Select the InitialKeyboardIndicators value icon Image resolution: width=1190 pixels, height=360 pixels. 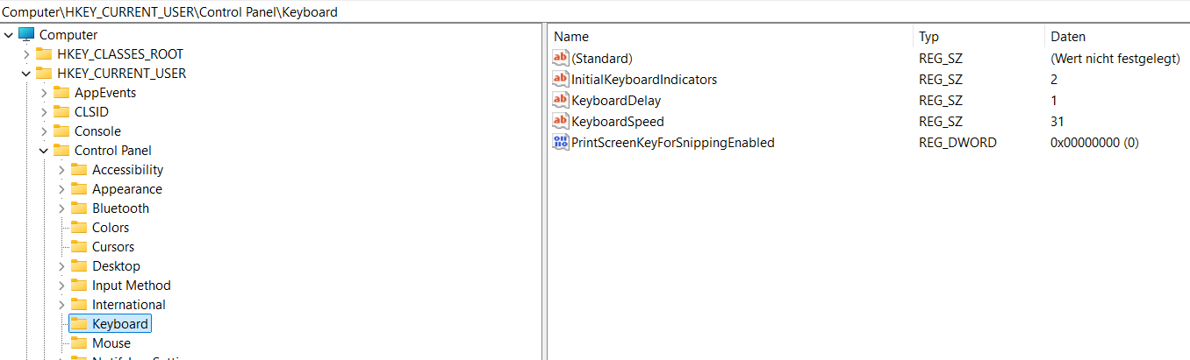pos(561,79)
